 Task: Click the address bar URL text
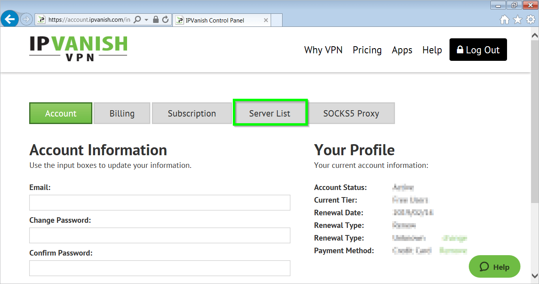point(89,20)
